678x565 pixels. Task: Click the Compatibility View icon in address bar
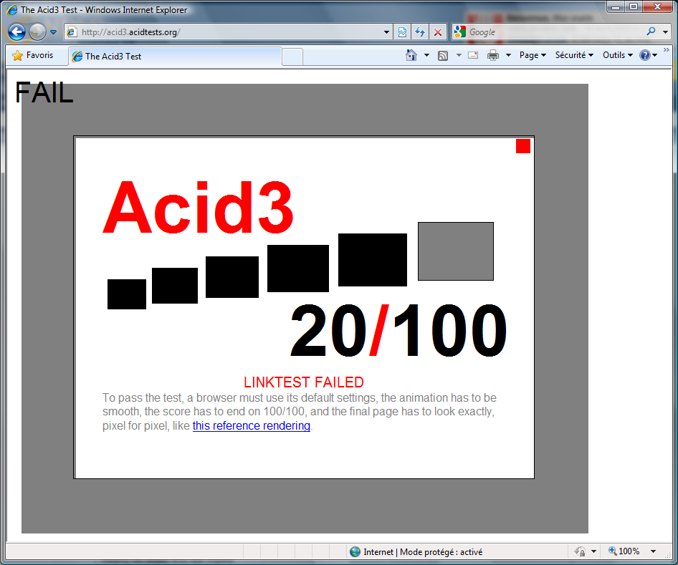pyautogui.click(x=403, y=32)
